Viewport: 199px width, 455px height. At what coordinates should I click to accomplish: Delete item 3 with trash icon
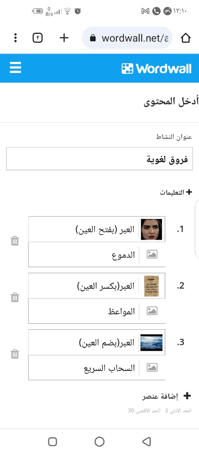tap(15, 354)
